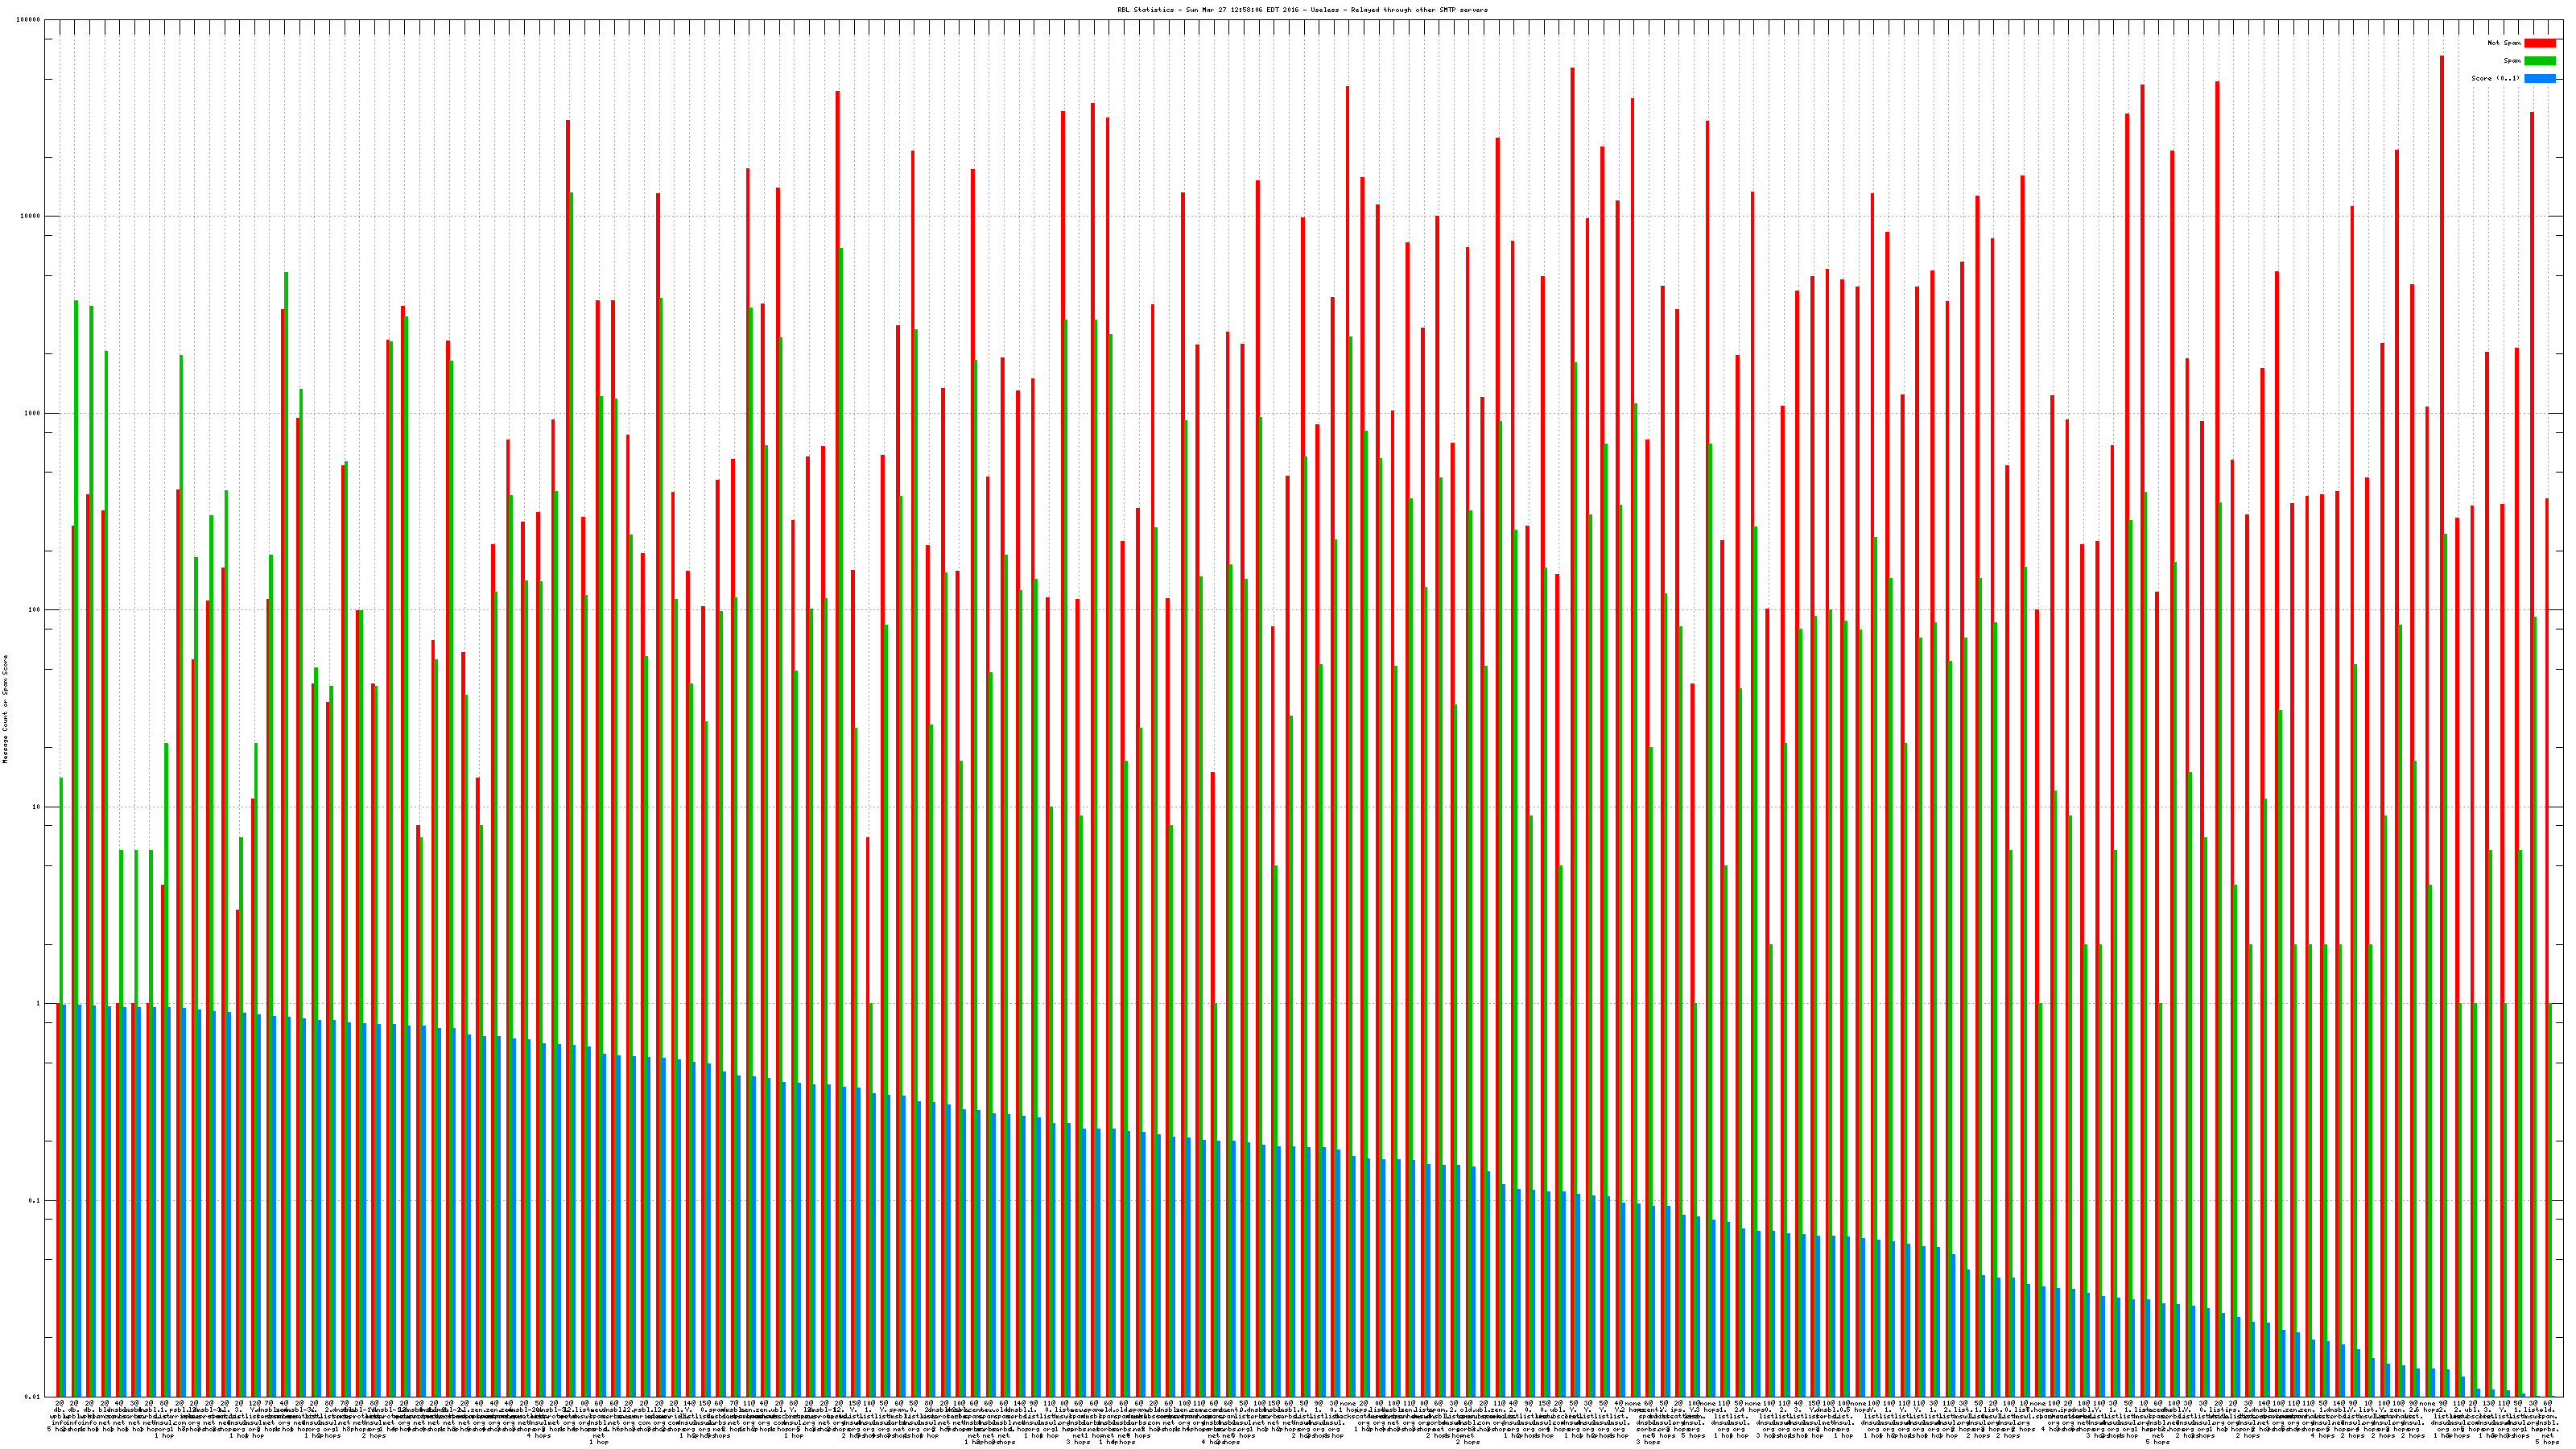Screen dimensions: 2576x1449
Task: Click the 100000 y-axis tick label
Action: coord(30,20)
